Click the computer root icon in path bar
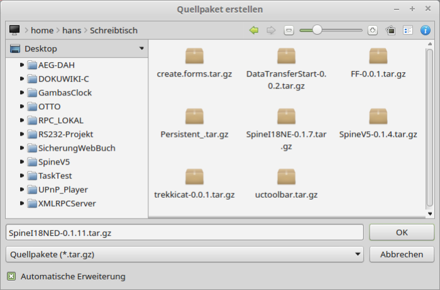 coord(15,30)
